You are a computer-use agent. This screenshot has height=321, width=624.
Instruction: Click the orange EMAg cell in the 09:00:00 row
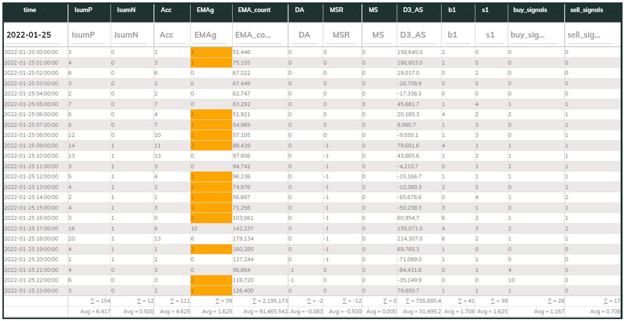coord(211,146)
